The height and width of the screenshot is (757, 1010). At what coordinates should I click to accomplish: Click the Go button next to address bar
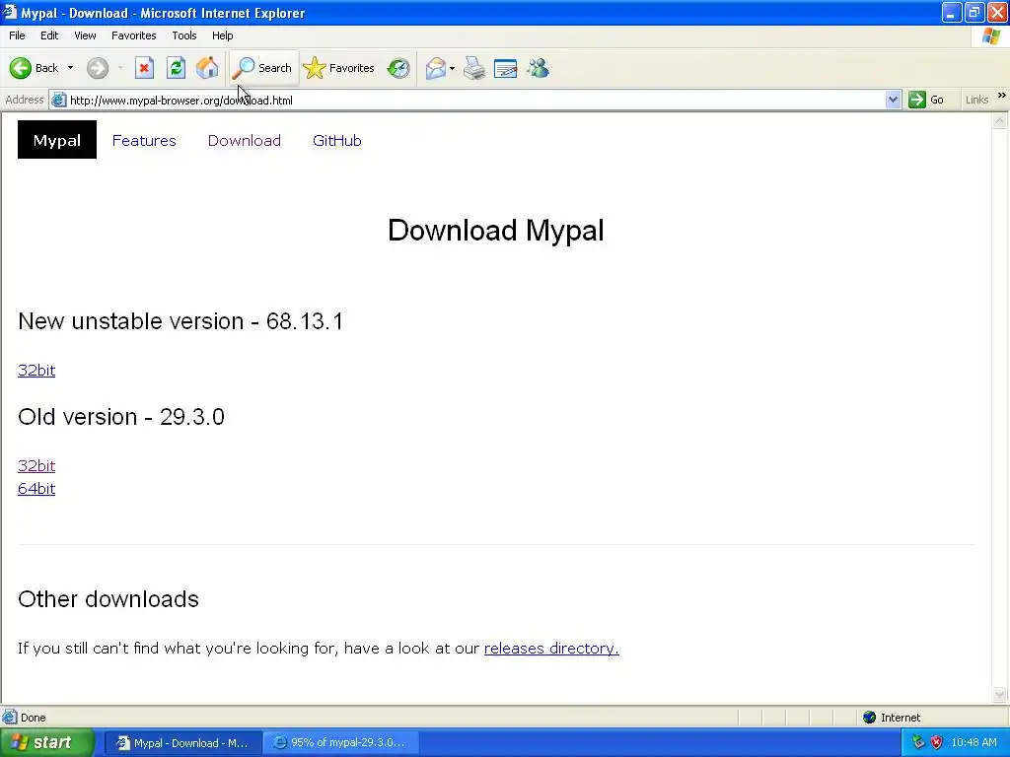[x=926, y=100]
